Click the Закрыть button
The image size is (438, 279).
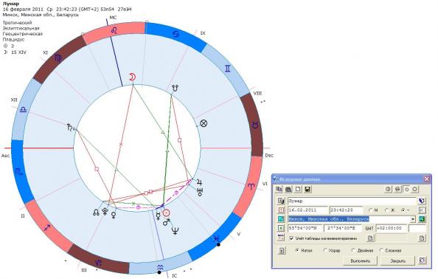tap(397, 261)
